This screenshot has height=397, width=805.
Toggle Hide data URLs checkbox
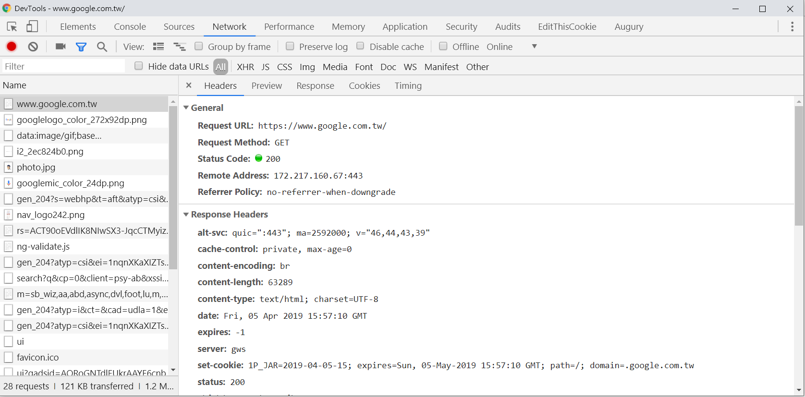pos(139,66)
